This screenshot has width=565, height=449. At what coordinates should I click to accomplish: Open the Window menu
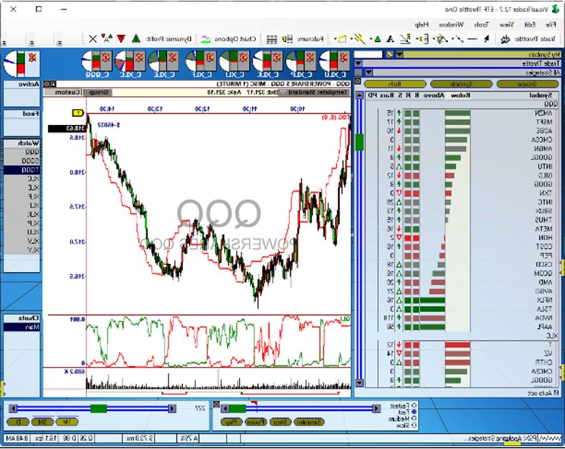(451, 24)
